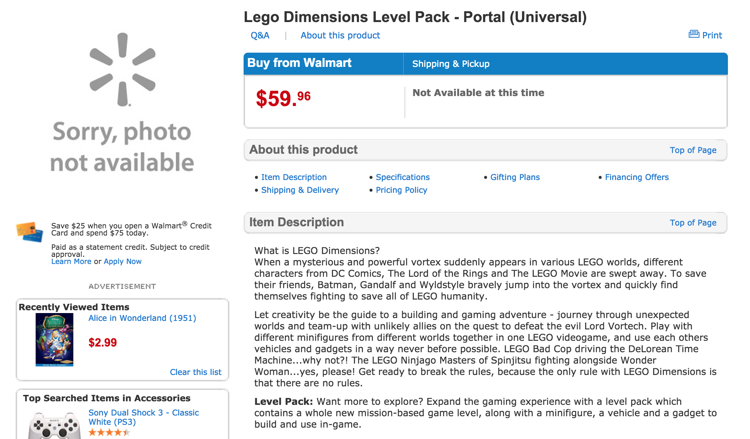View Financing Offers link
Image resolution: width=750 pixels, height=439 pixels.
tap(637, 177)
